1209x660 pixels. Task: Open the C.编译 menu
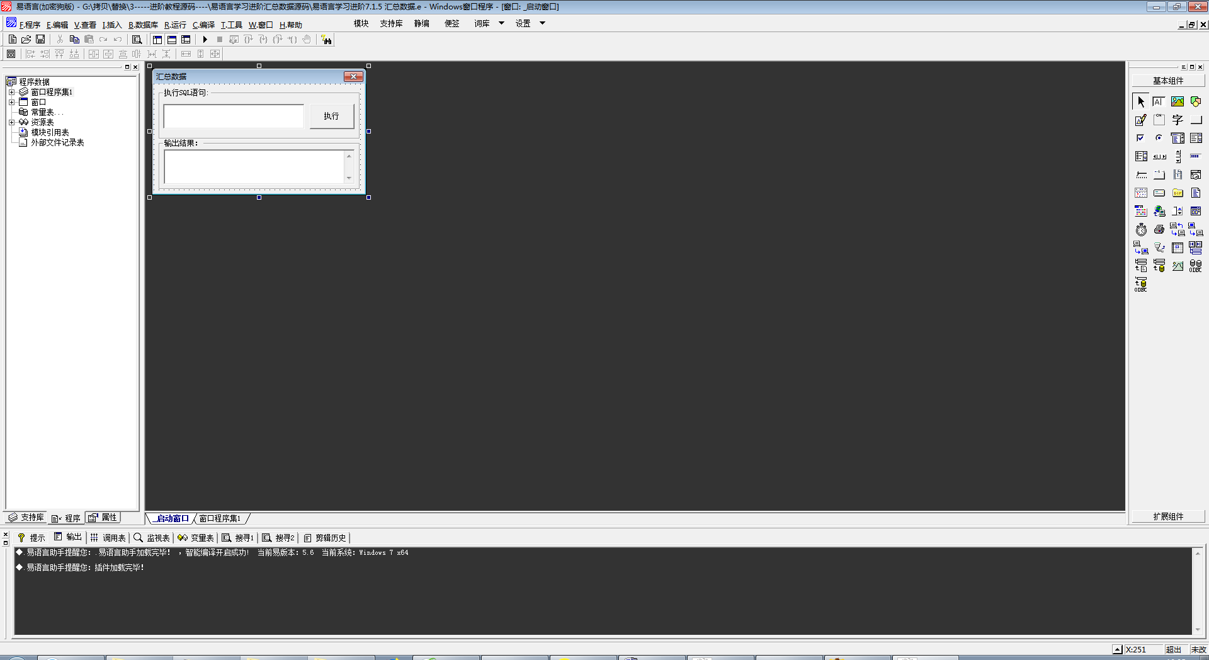pos(203,25)
